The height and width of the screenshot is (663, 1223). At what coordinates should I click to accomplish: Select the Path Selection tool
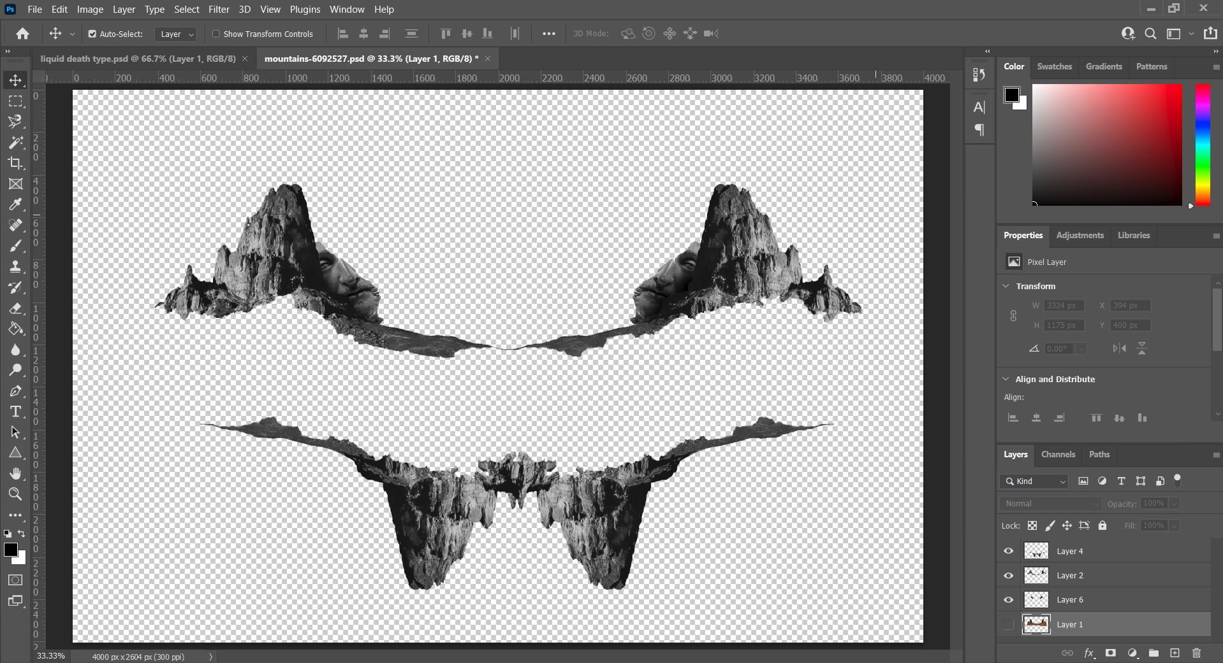point(15,432)
